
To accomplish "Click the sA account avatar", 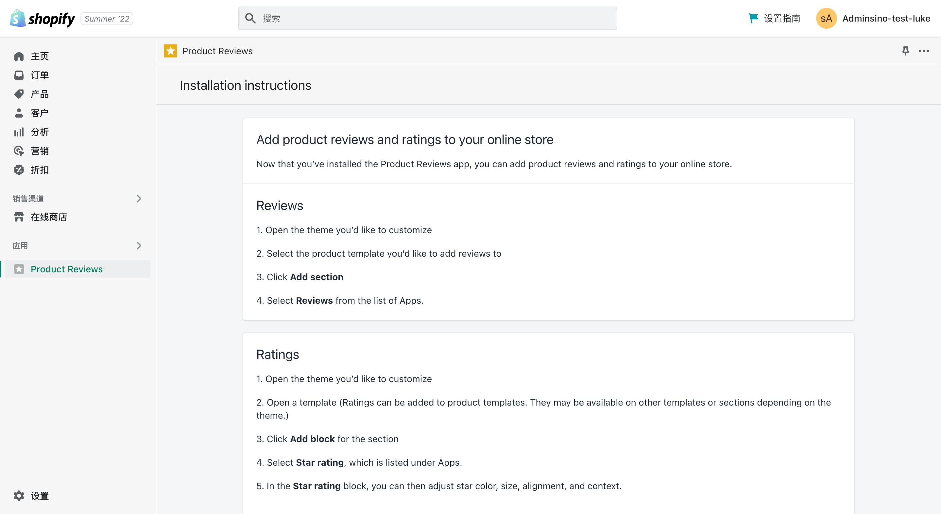I will 826,18.
